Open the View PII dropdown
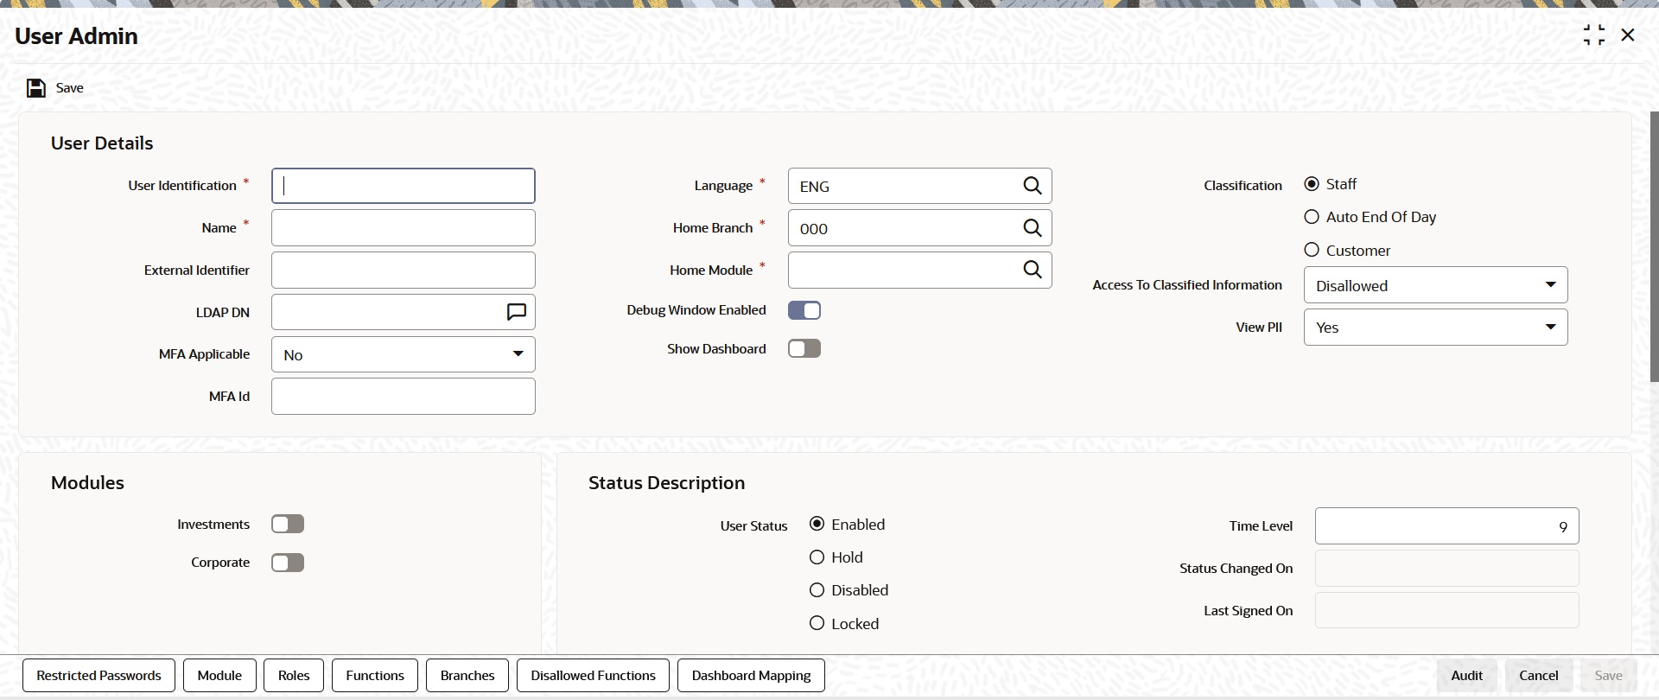This screenshot has width=1659, height=700. point(1435,328)
